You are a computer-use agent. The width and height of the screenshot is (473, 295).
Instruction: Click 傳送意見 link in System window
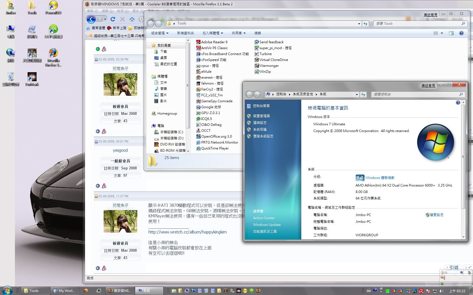[x=428, y=85]
